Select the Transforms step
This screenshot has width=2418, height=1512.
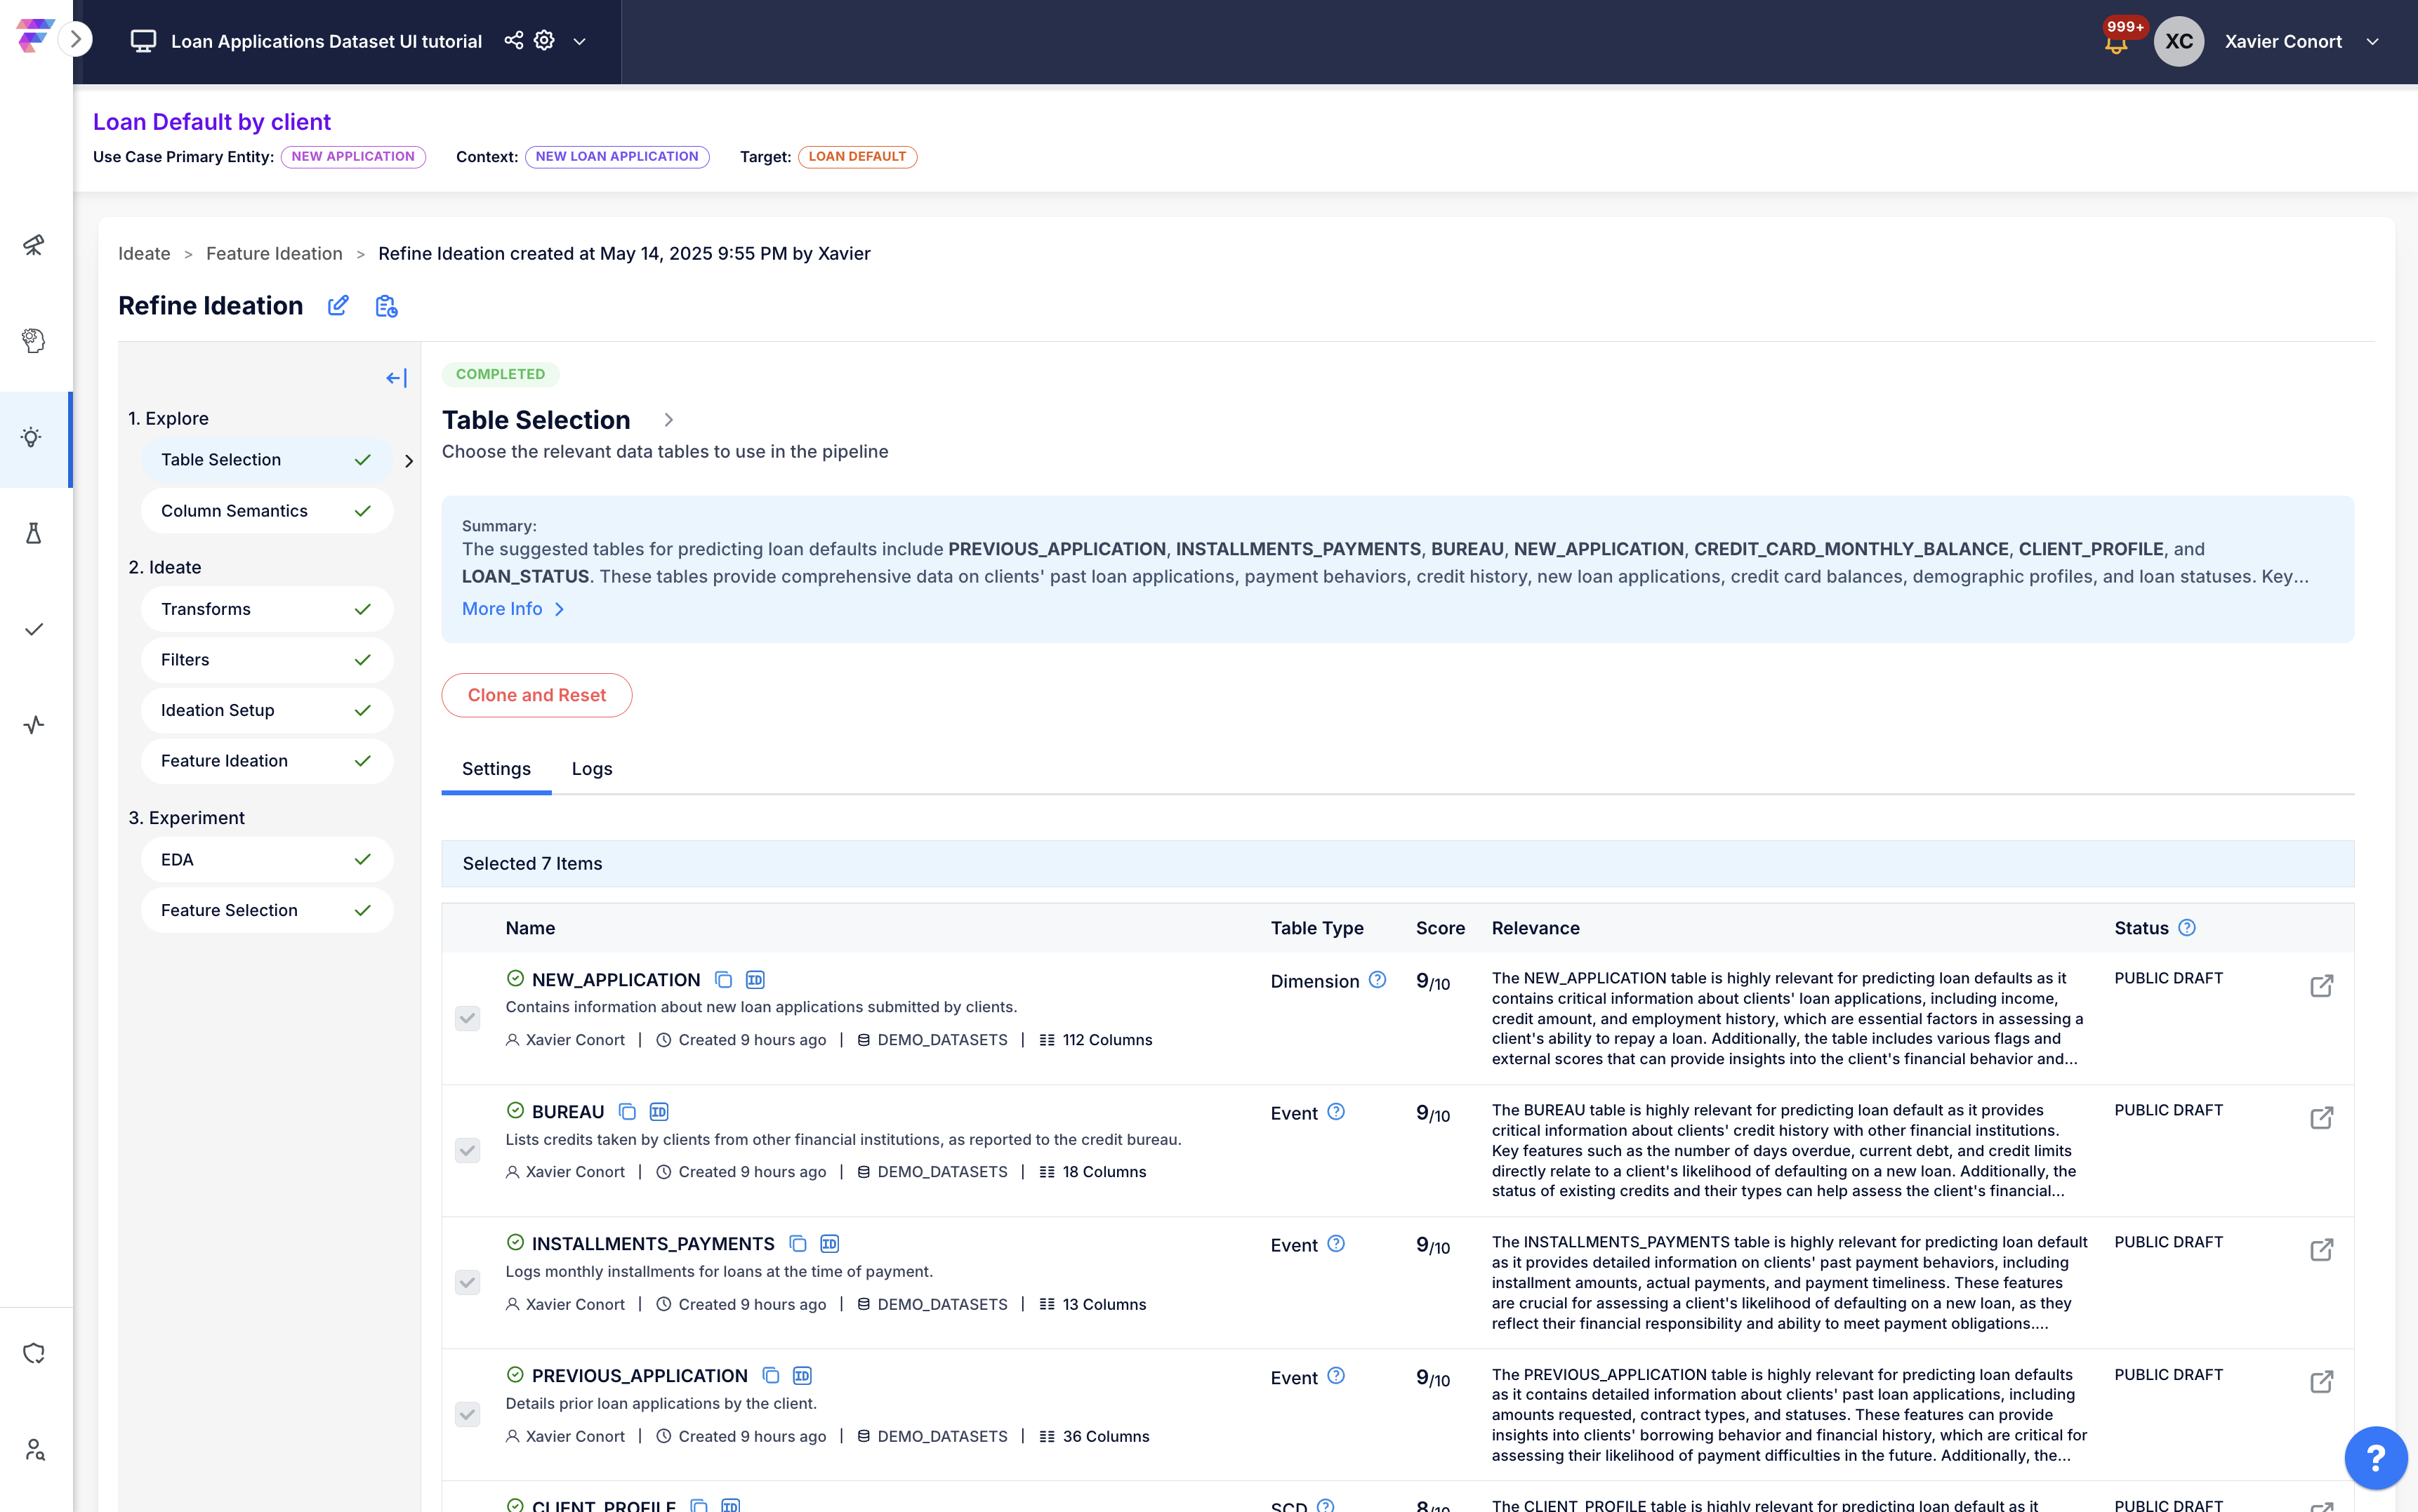[267, 609]
